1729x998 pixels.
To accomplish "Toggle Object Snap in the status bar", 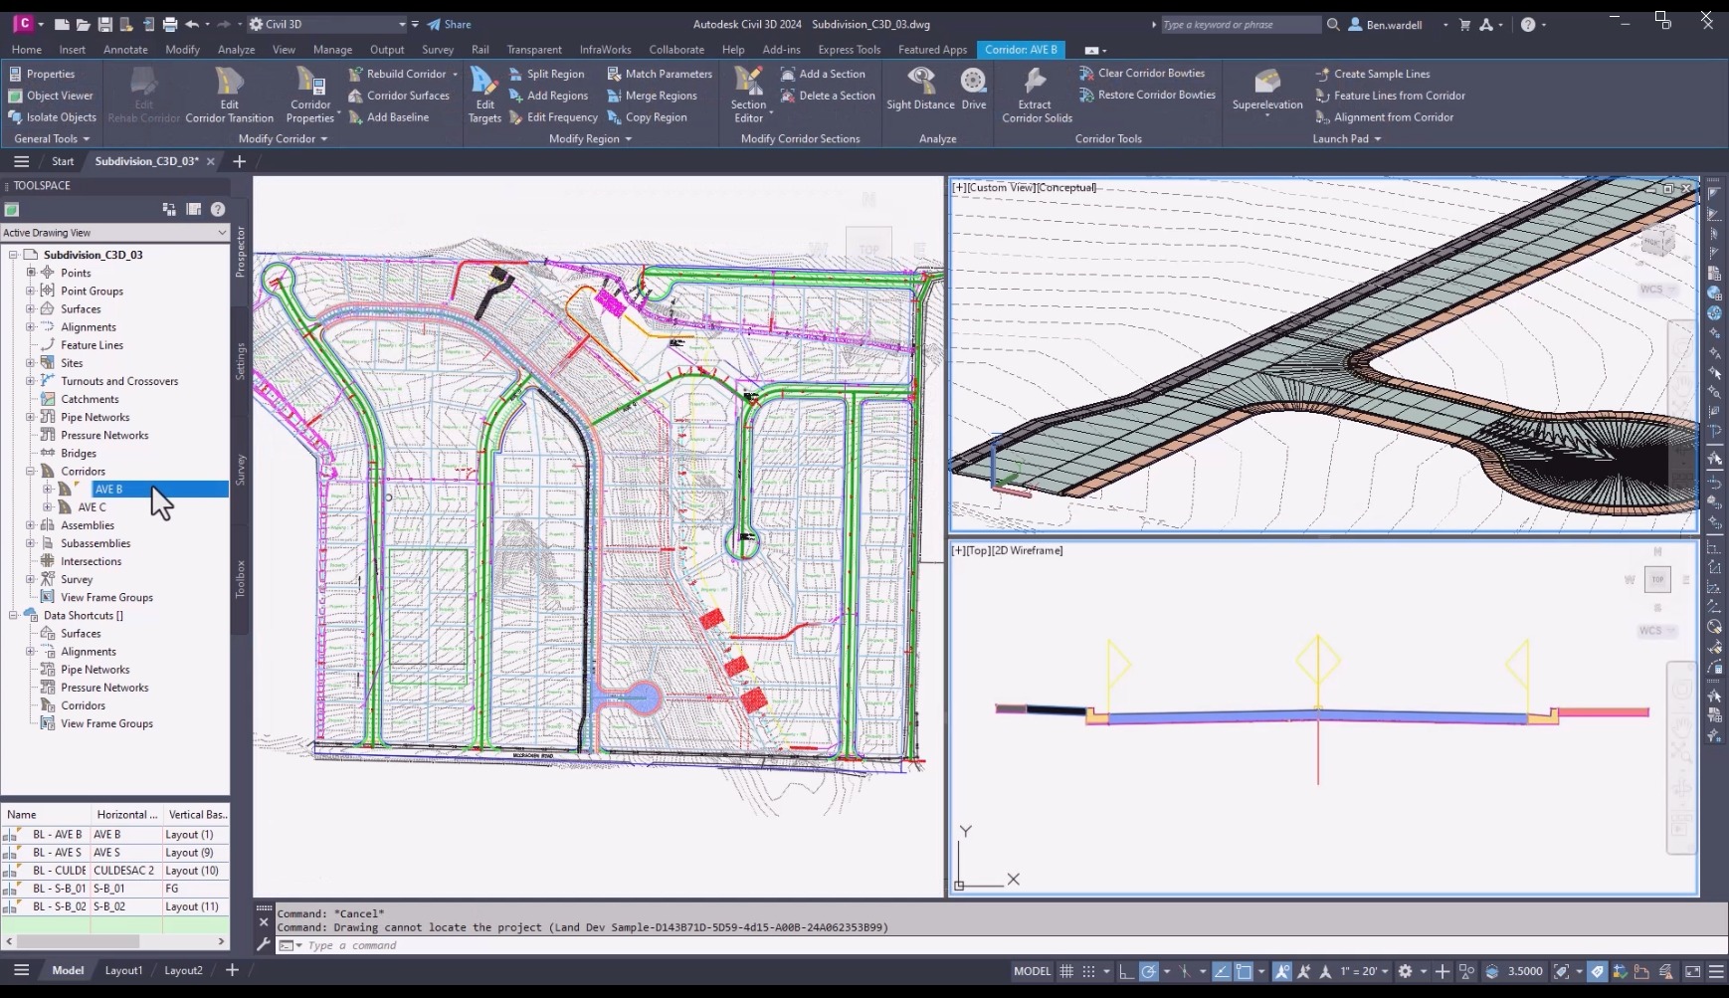I will click(x=1244, y=970).
